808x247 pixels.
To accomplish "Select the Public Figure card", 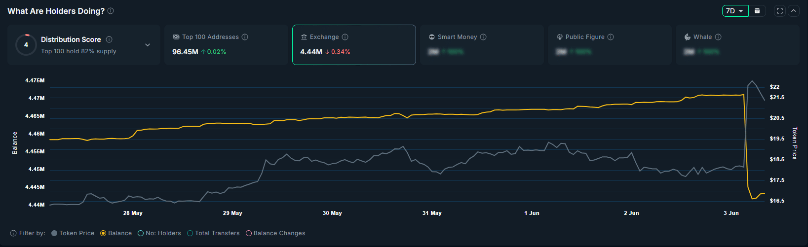I will pyautogui.click(x=610, y=45).
